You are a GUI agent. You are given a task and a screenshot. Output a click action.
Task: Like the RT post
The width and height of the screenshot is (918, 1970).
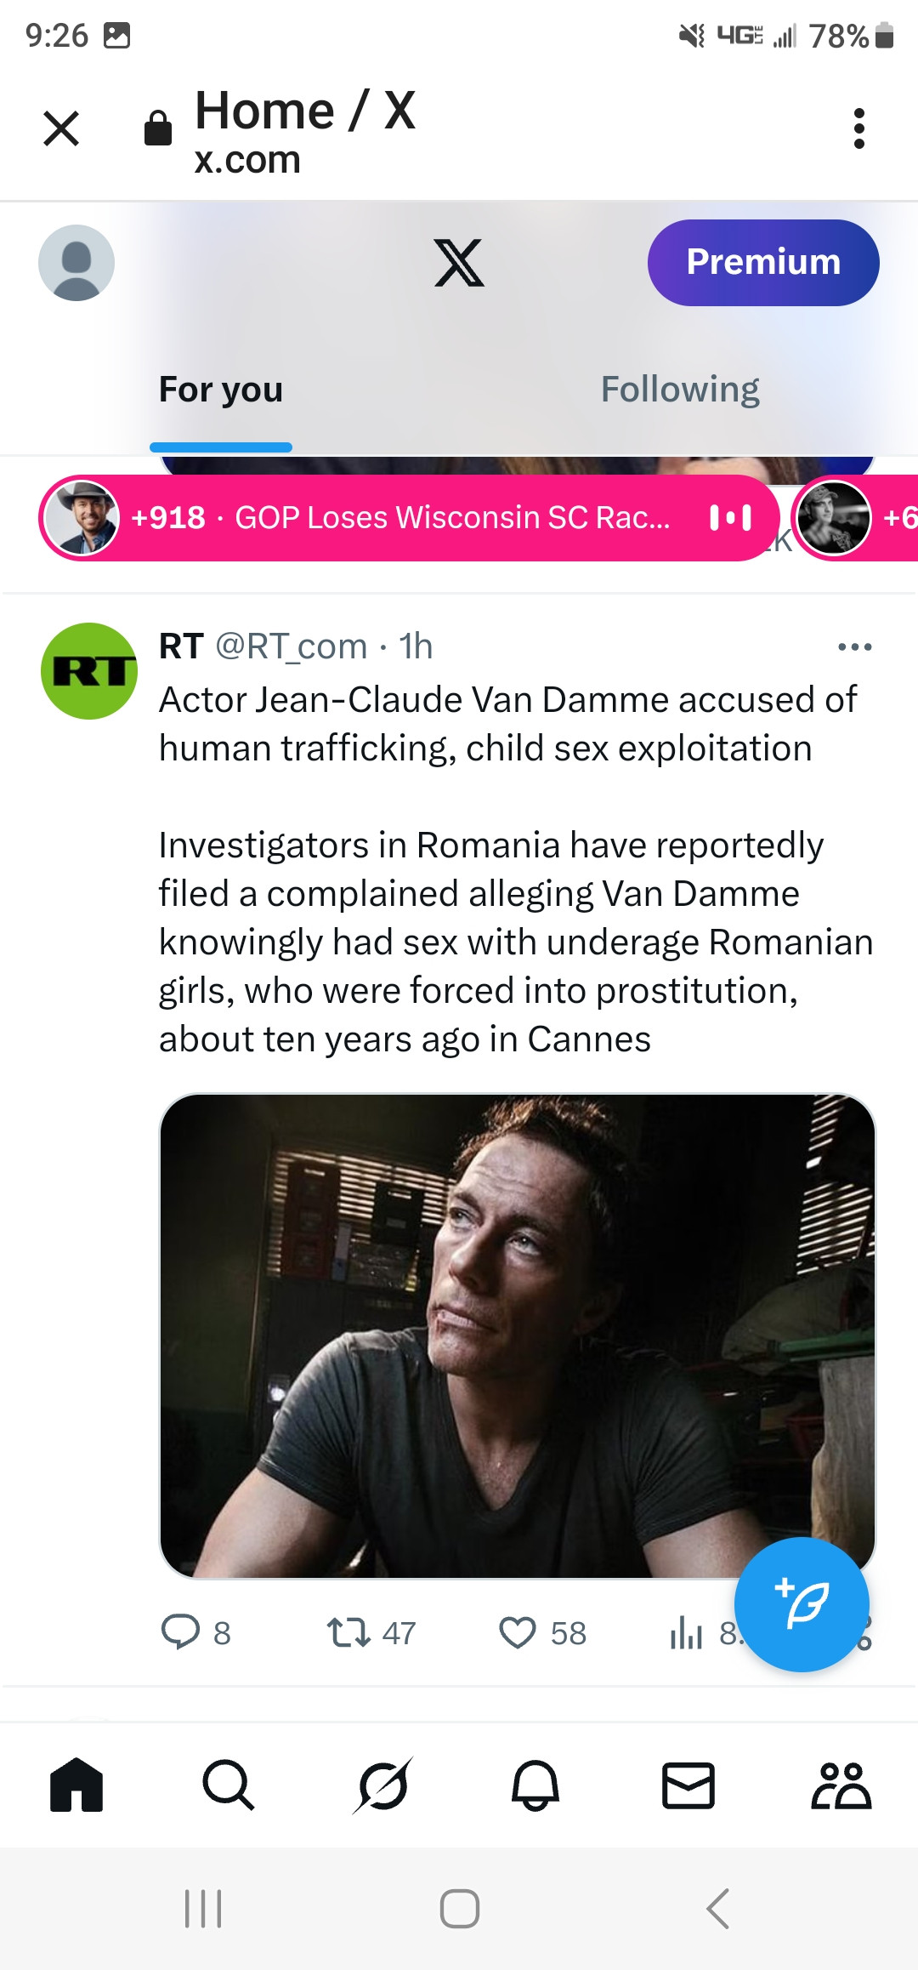coord(517,1632)
